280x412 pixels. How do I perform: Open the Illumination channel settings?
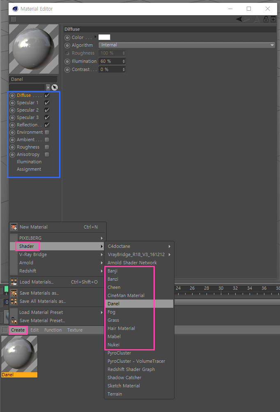(x=29, y=162)
